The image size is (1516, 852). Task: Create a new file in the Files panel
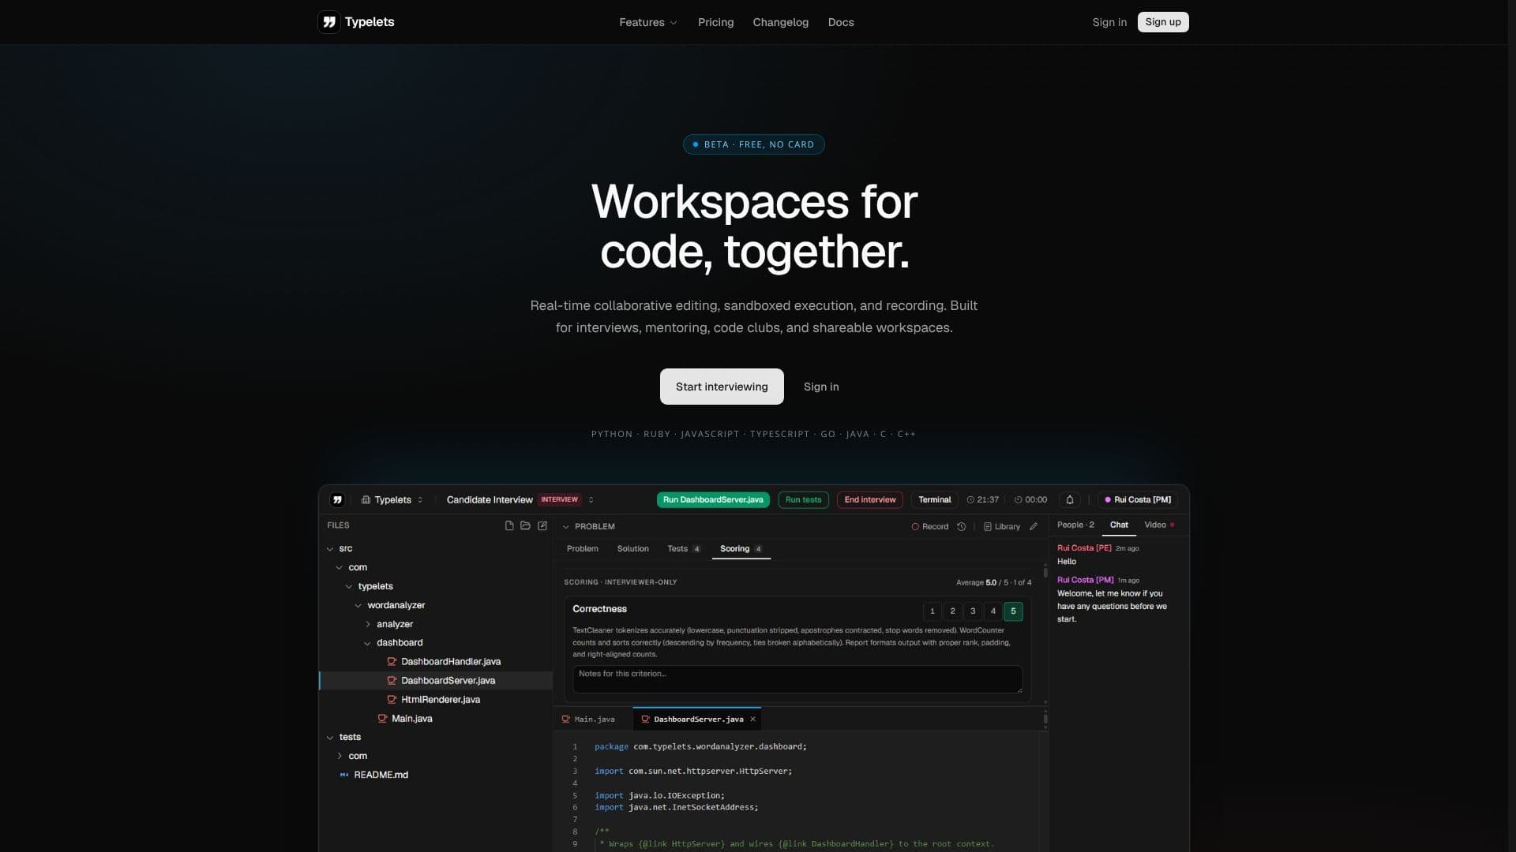pos(509,525)
